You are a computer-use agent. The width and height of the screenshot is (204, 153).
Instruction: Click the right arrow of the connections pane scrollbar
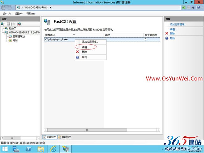(38, 138)
